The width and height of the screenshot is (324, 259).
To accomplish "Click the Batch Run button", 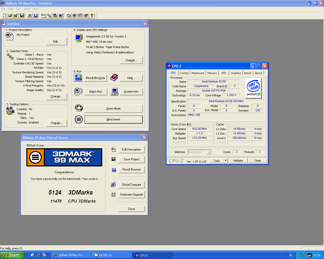I will coord(96,92).
